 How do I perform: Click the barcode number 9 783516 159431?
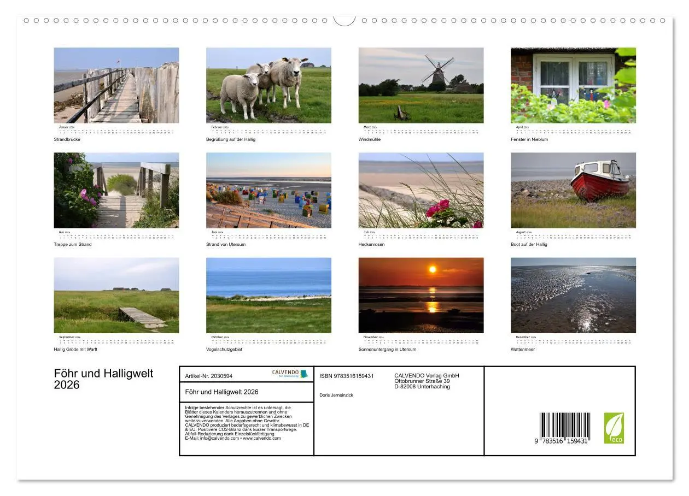click(562, 441)
